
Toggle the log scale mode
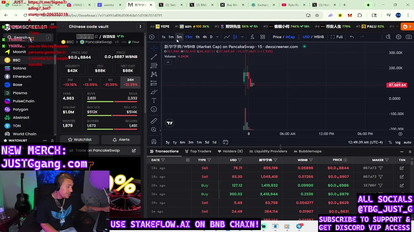pos(398,142)
